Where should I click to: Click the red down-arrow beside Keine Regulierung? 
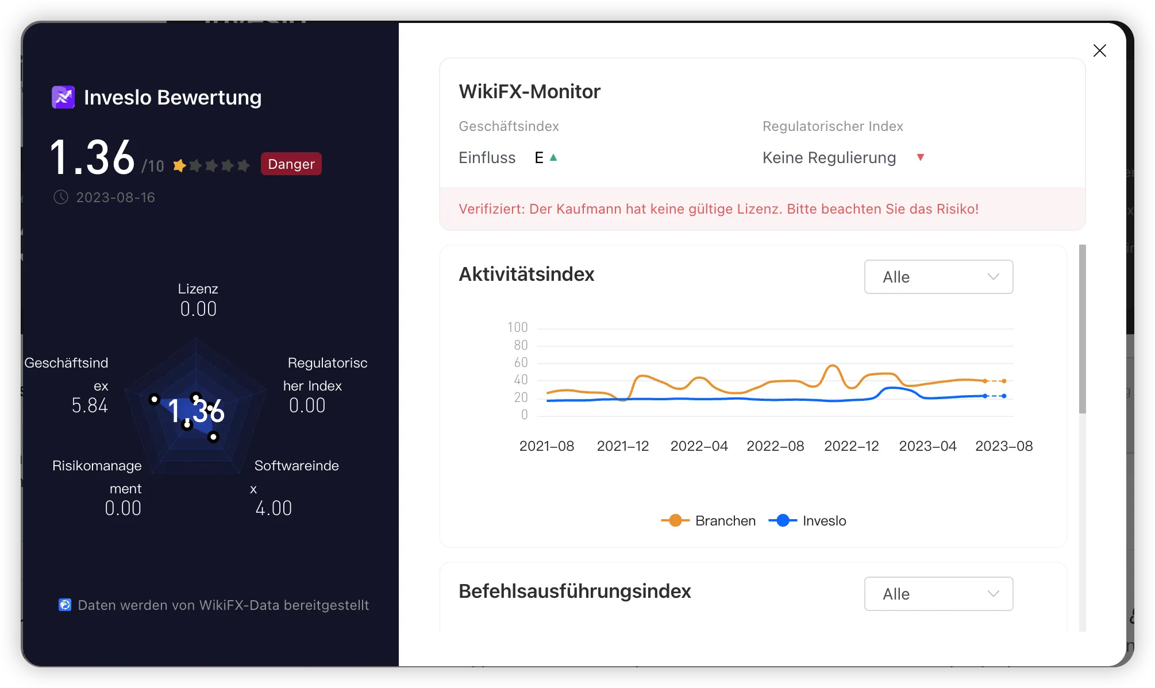click(921, 157)
